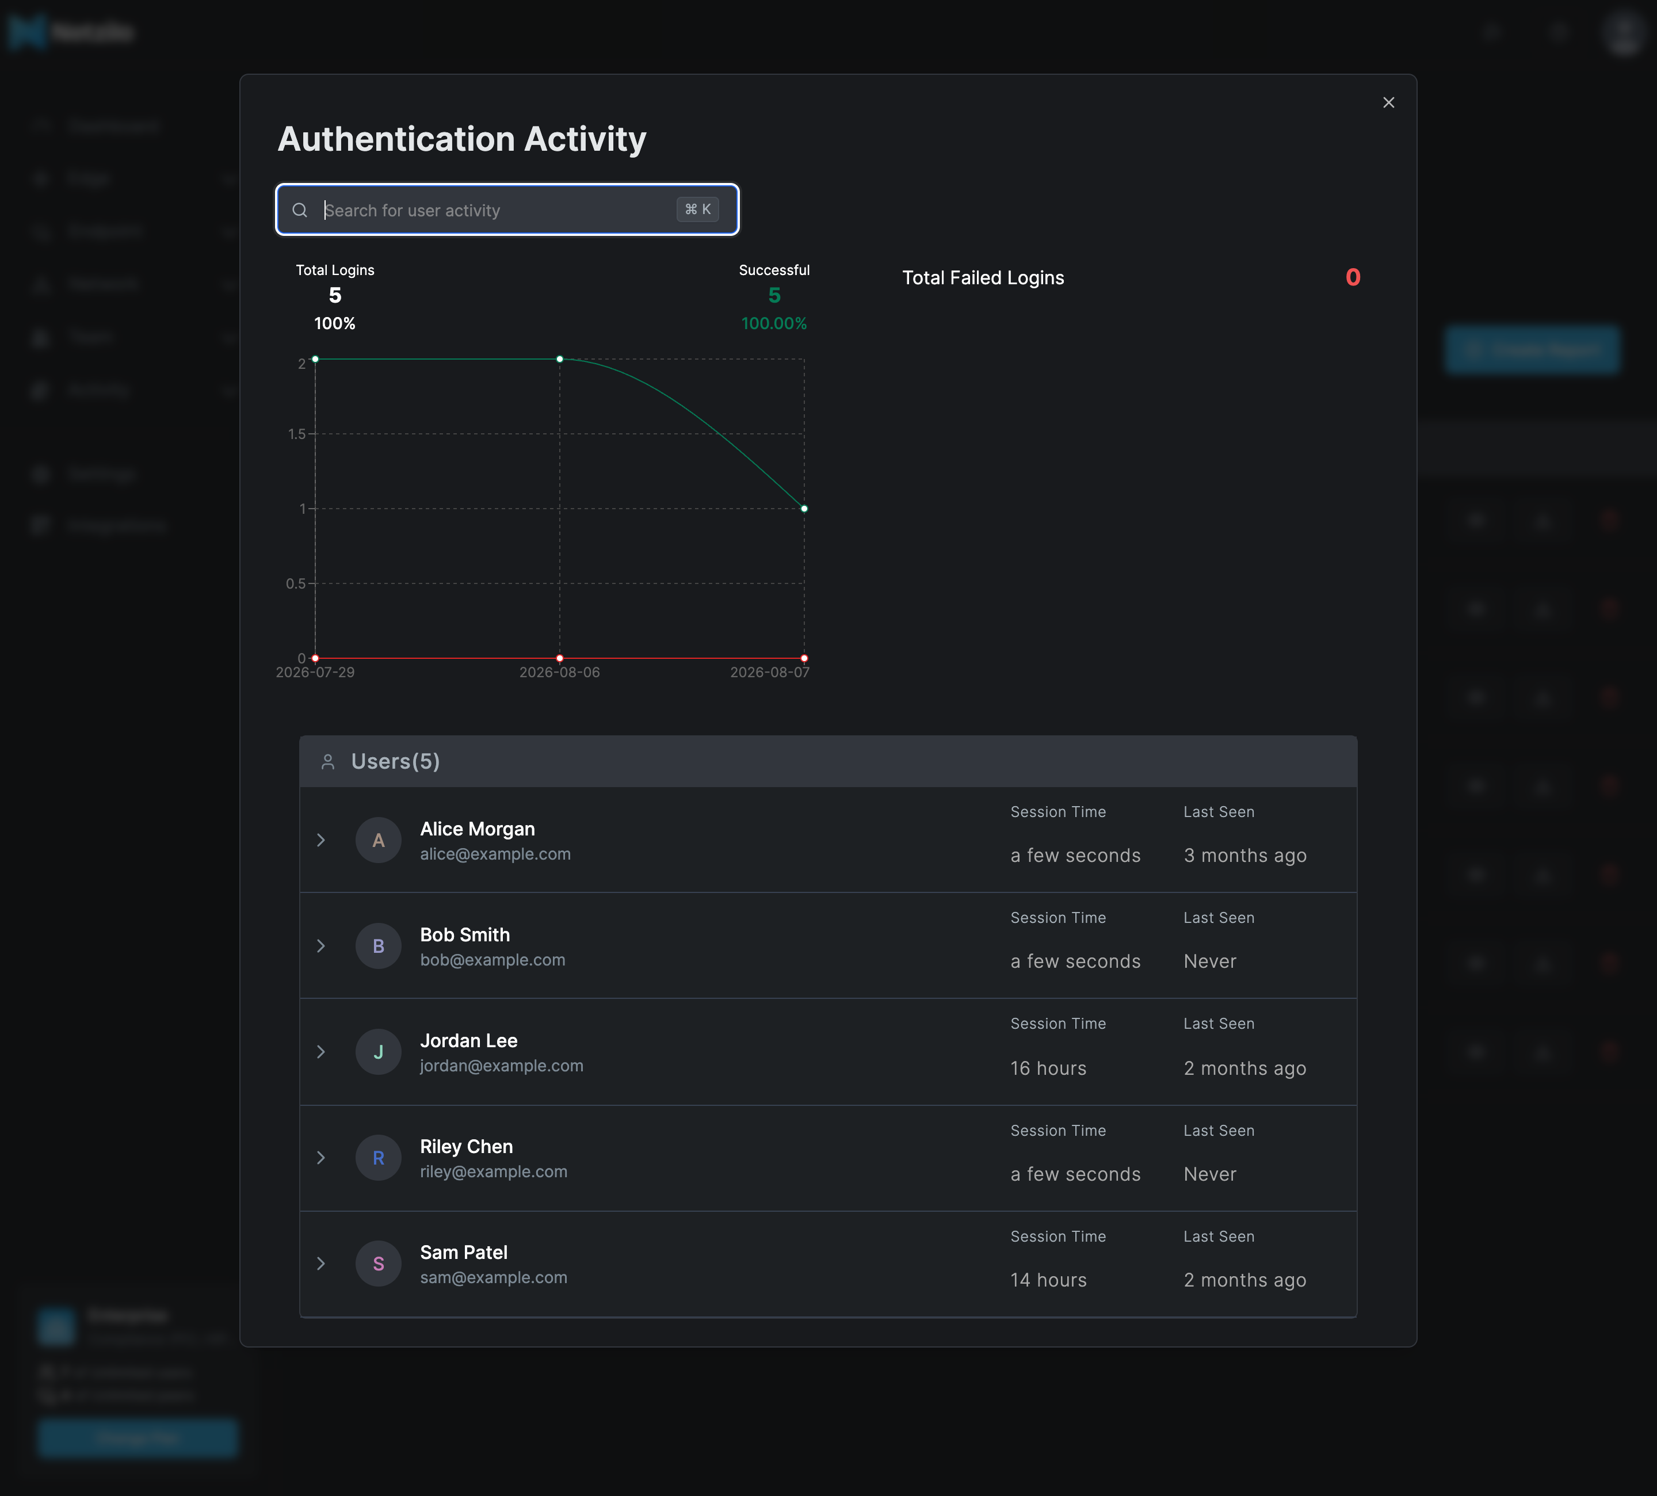Click the user icon beside Users(5)
The image size is (1657, 1496).
(328, 762)
